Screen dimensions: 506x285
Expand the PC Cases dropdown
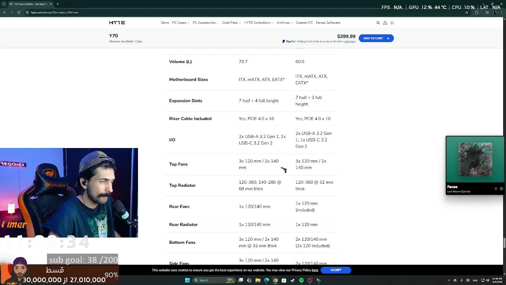coord(180,23)
